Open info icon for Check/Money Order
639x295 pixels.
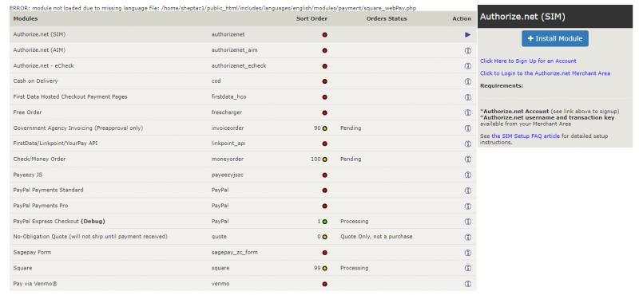[x=468, y=159]
